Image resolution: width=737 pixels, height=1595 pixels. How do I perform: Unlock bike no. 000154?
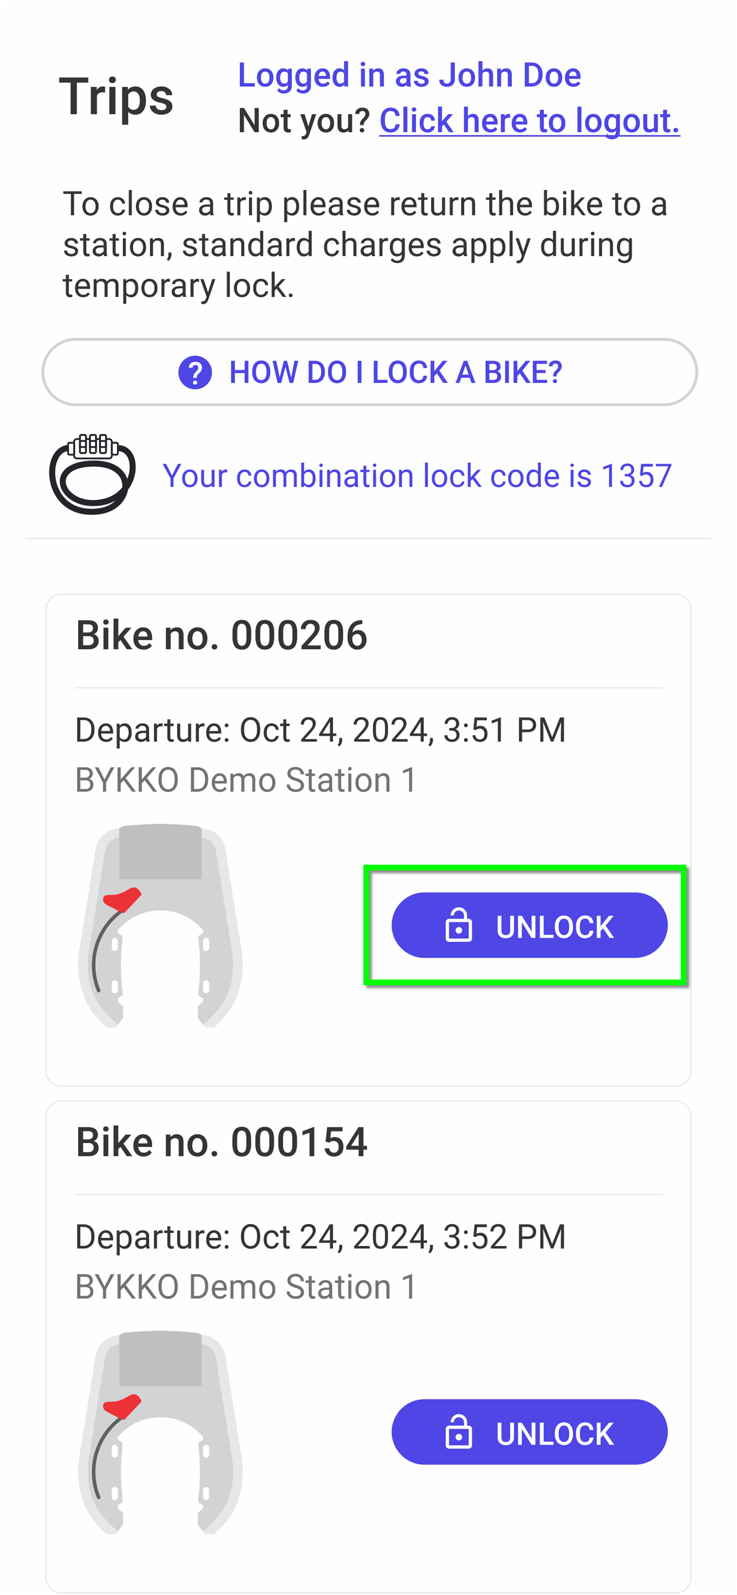(x=529, y=1431)
